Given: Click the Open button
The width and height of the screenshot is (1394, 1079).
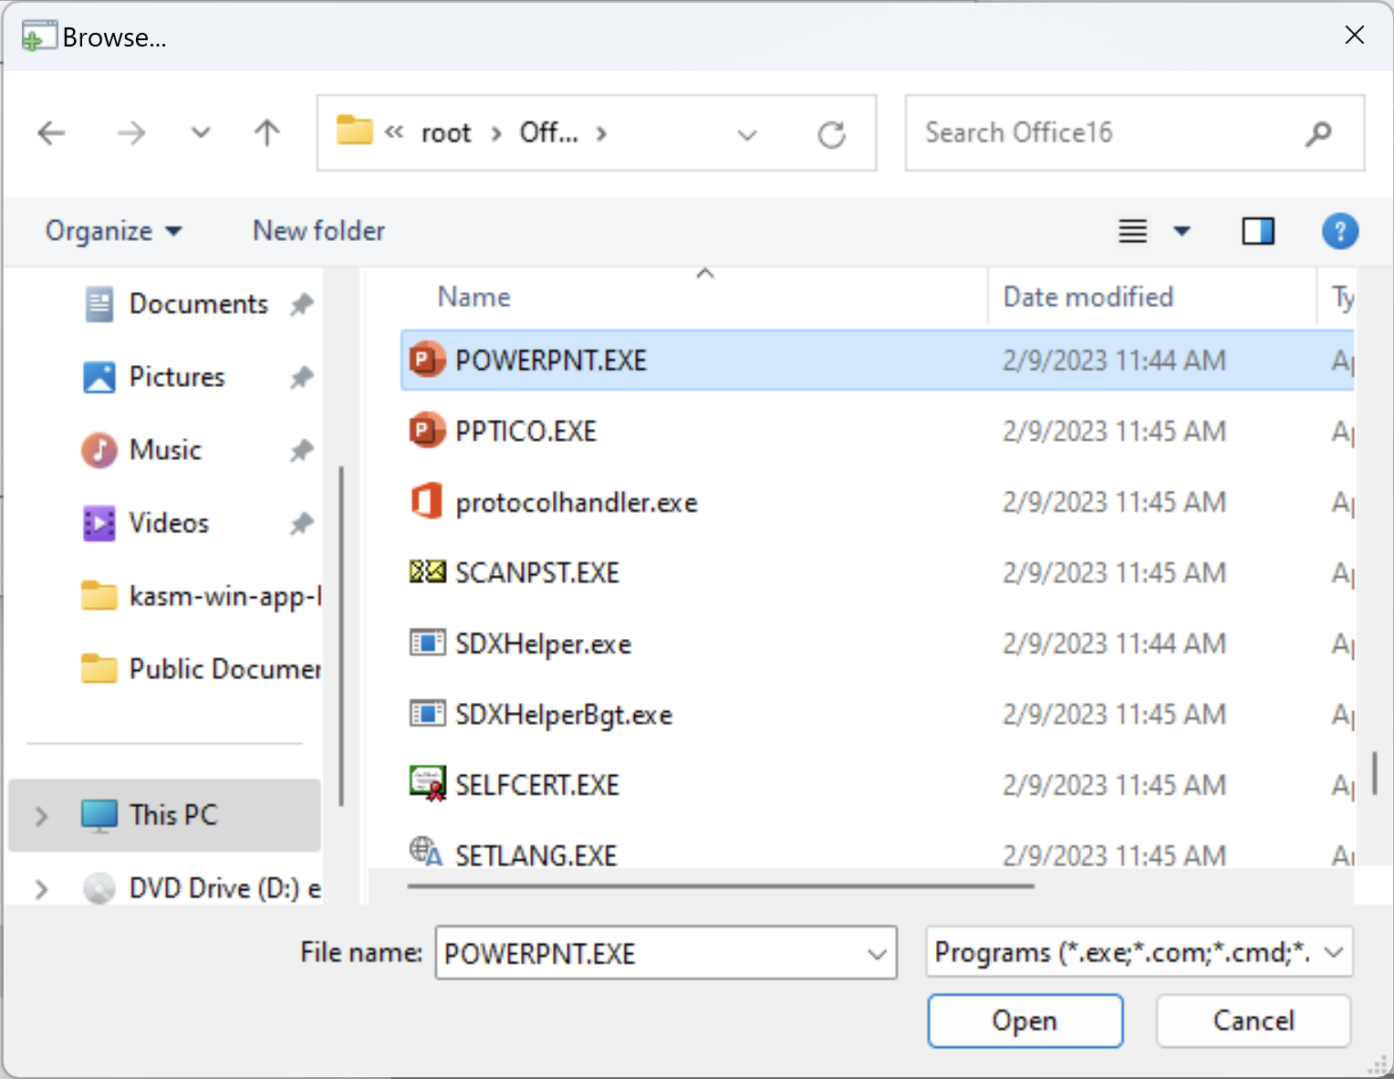Looking at the screenshot, I should 1025,1021.
